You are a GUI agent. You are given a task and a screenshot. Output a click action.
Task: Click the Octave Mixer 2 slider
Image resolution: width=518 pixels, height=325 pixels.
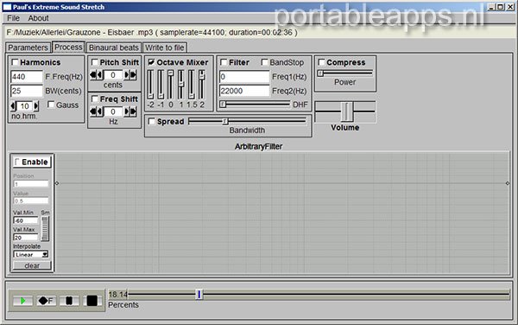201,85
